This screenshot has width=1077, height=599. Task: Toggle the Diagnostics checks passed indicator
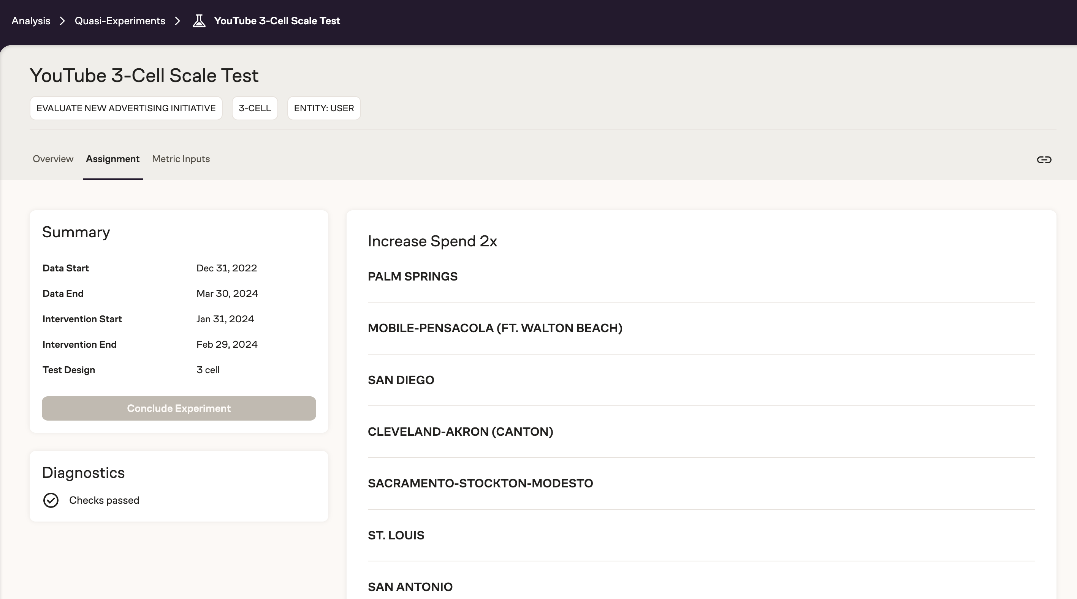pyautogui.click(x=51, y=500)
